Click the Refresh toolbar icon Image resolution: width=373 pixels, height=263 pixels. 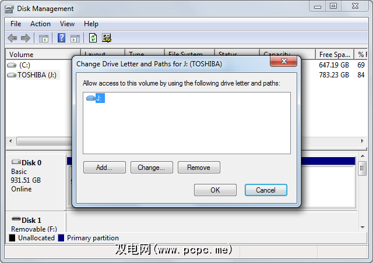coord(93,38)
